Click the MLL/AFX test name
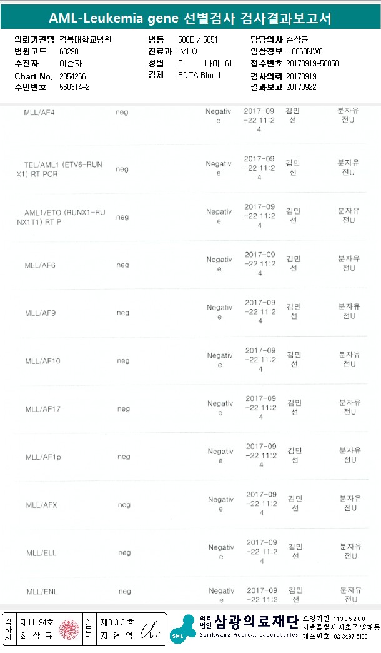 point(42,505)
